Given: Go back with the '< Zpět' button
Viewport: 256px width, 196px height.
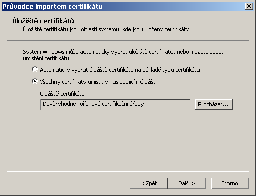Looking at the screenshot, I should coord(149,183).
